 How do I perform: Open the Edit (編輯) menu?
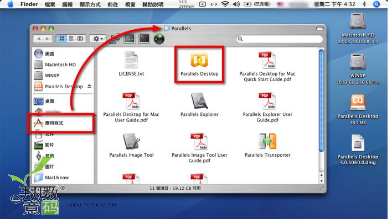click(x=67, y=4)
